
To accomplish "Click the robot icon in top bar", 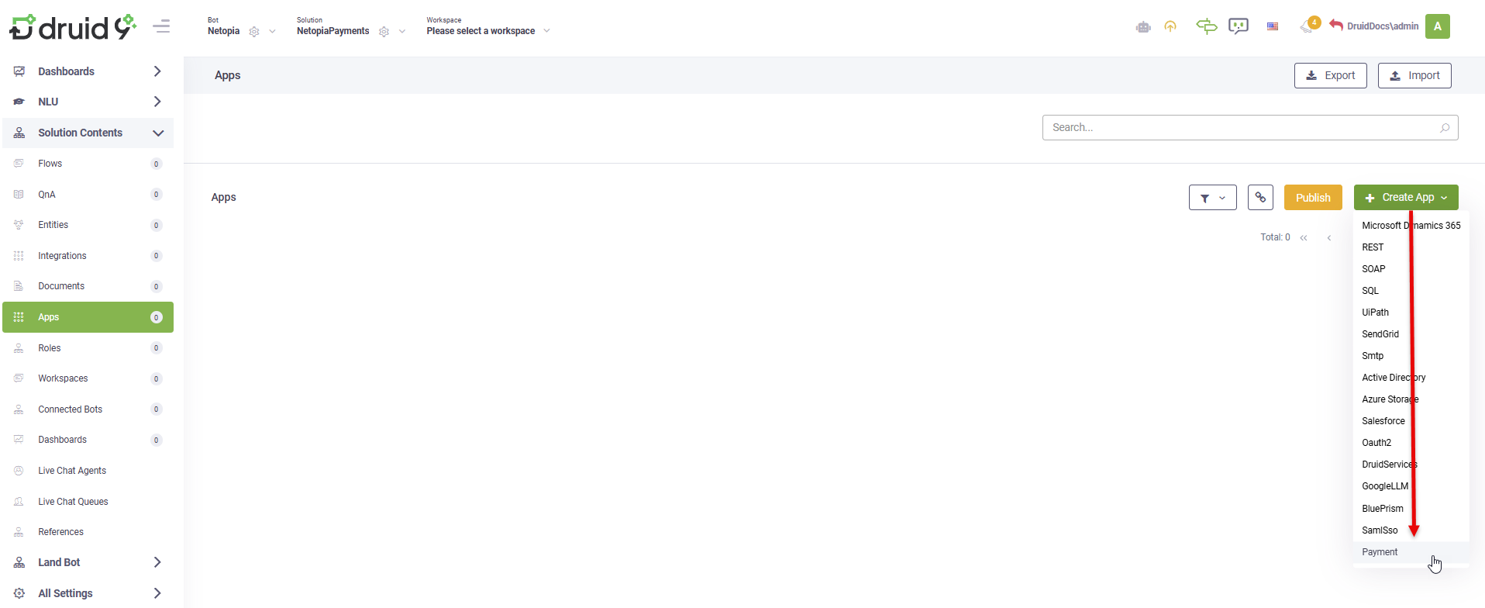I will (x=1143, y=27).
